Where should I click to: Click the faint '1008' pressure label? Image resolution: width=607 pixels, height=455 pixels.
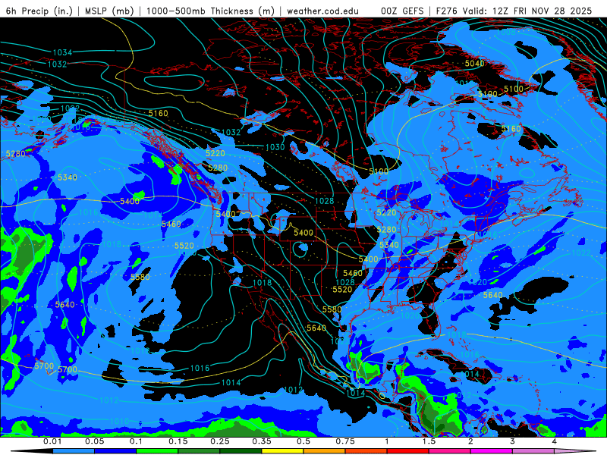[506, 32]
